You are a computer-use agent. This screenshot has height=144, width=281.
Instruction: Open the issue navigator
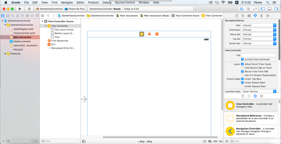click(18, 16)
